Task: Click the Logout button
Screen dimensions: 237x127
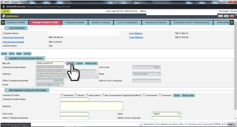Action: click(5, 11)
